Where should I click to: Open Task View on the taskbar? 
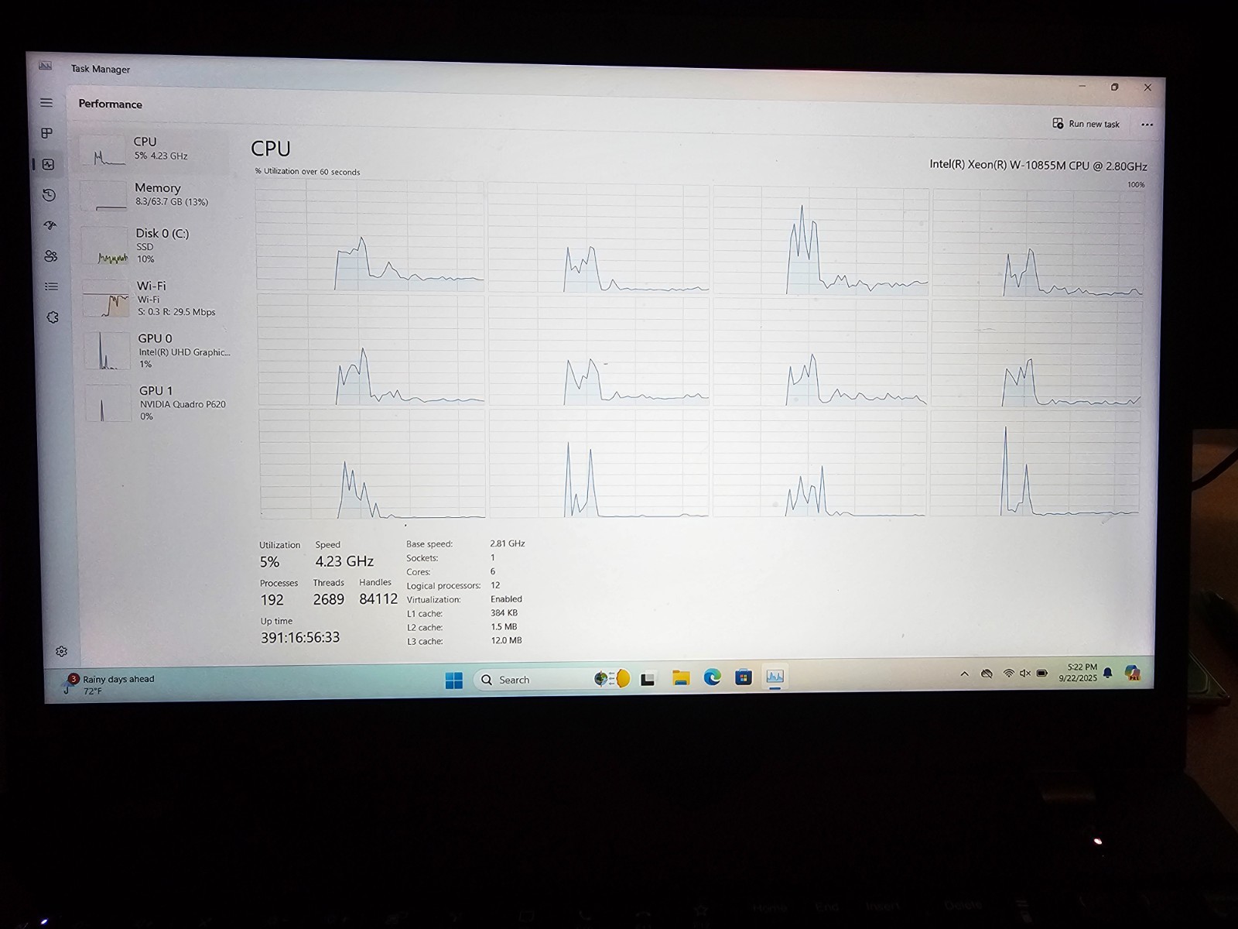tap(648, 679)
